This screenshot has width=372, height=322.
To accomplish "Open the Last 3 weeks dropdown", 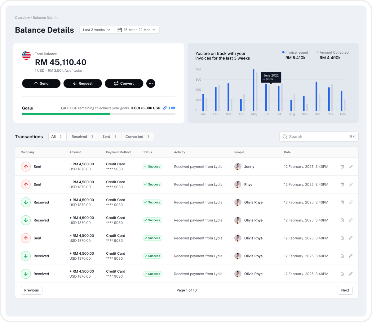I will 97,30.
